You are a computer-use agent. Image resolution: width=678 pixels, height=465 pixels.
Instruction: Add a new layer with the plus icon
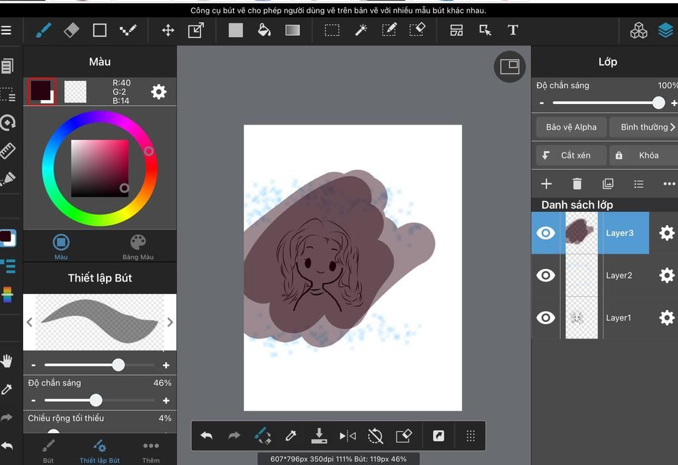click(x=546, y=184)
